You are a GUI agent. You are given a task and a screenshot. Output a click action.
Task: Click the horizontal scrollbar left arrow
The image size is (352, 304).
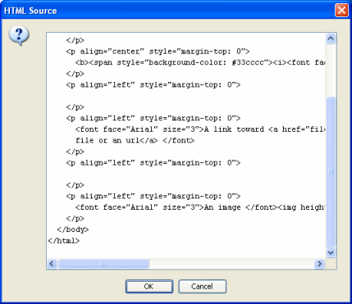pyautogui.click(x=52, y=264)
